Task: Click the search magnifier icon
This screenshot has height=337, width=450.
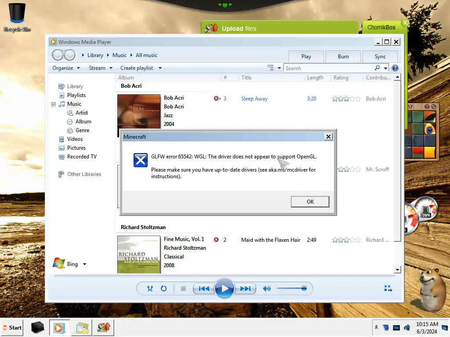Action: click(377, 68)
